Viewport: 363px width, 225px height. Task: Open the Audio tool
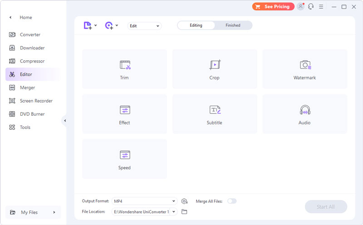click(304, 114)
